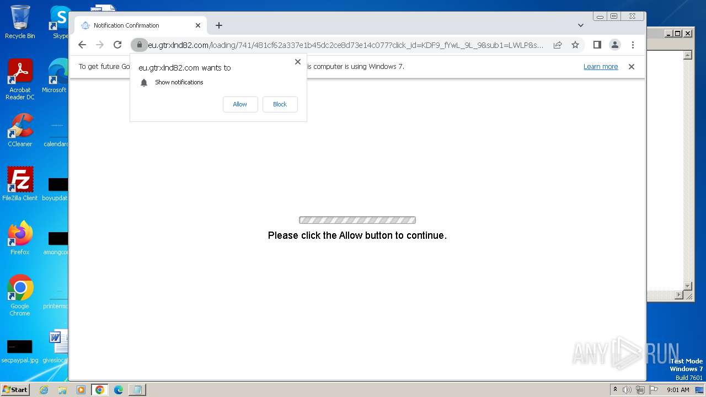Image resolution: width=706 pixels, height=397 pixels.
Task: Click the 'Please click the Allow button' text
Action: coord(357,235)
